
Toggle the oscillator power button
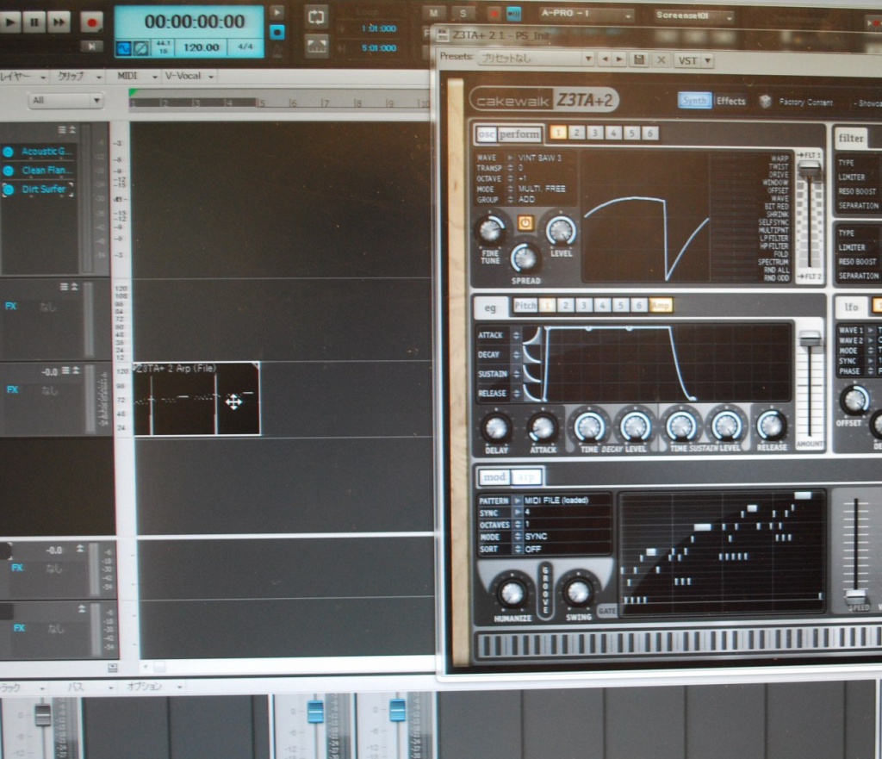point(525,223)
